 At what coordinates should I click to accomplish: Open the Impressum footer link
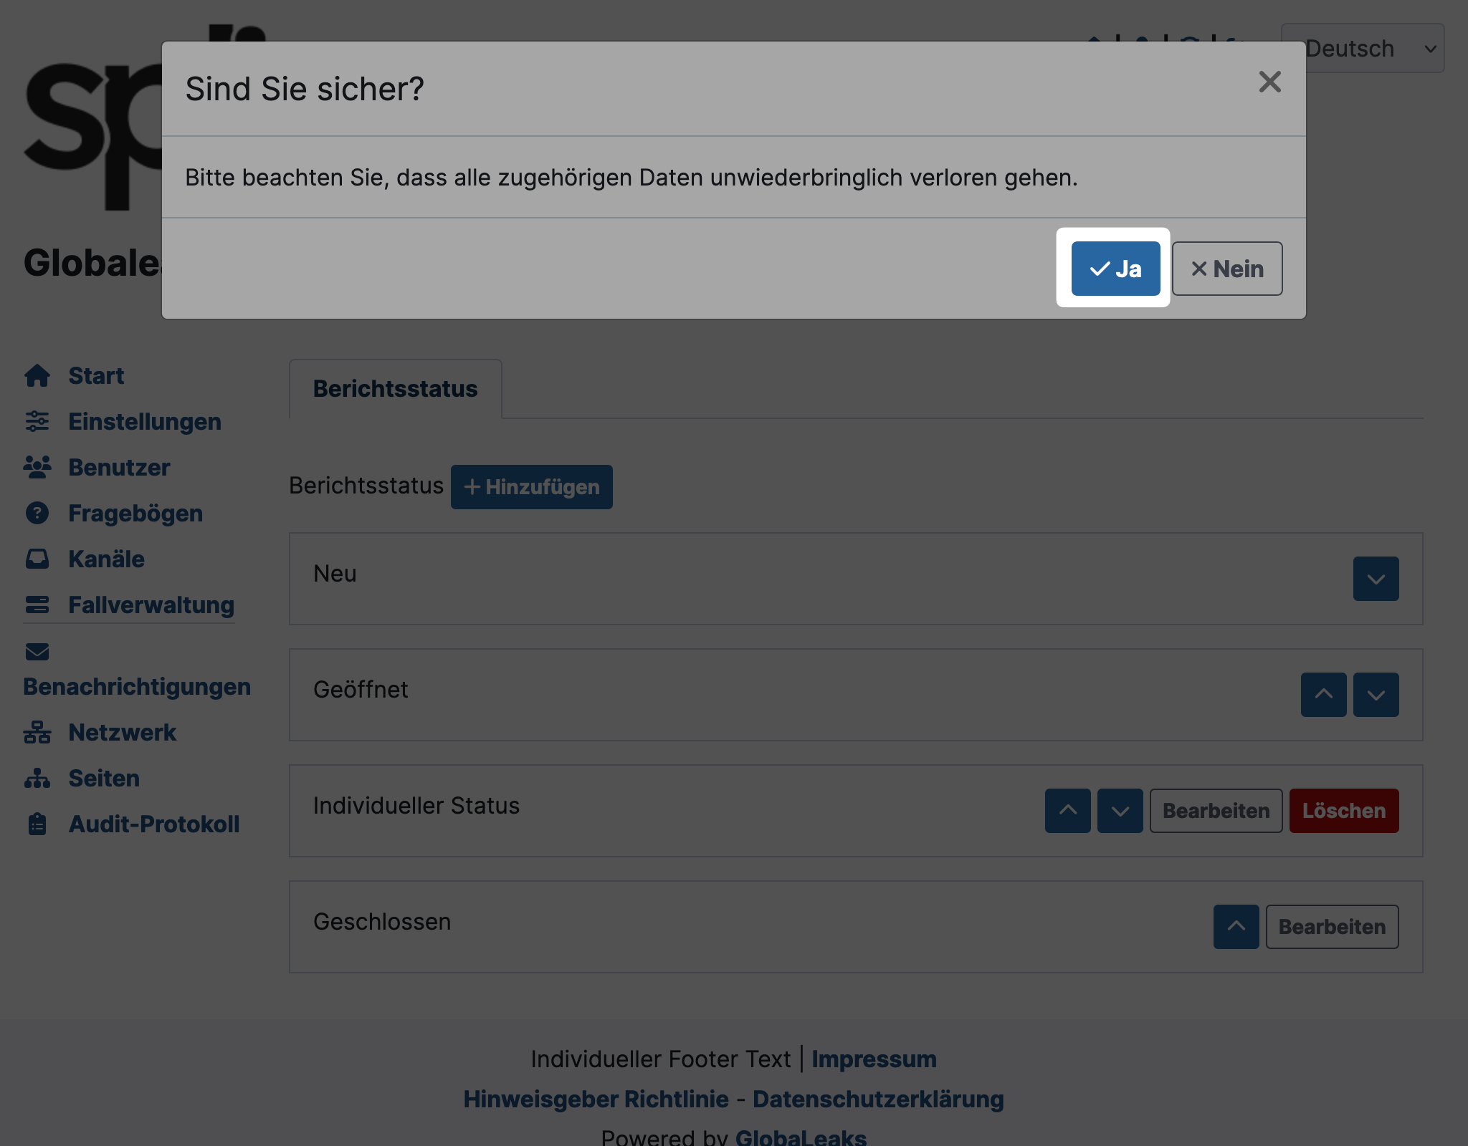874,1059
